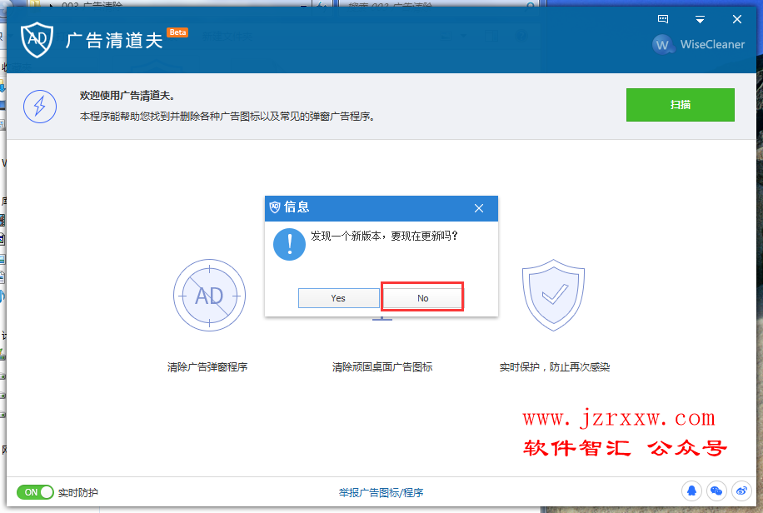Click the 实时防护 label text
763x513 pixels.
click(77, 492)
